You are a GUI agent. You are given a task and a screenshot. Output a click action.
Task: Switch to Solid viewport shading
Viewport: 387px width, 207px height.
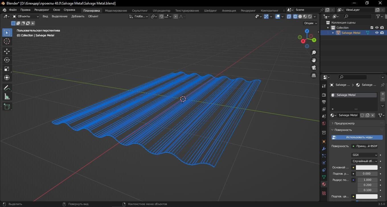300,16
